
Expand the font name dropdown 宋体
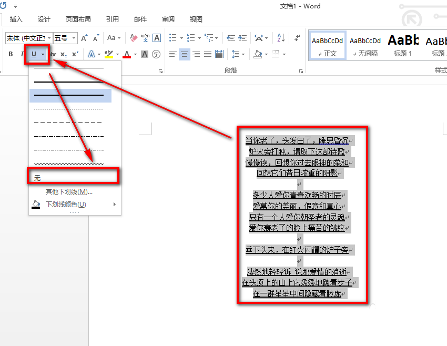click(49, 37)
